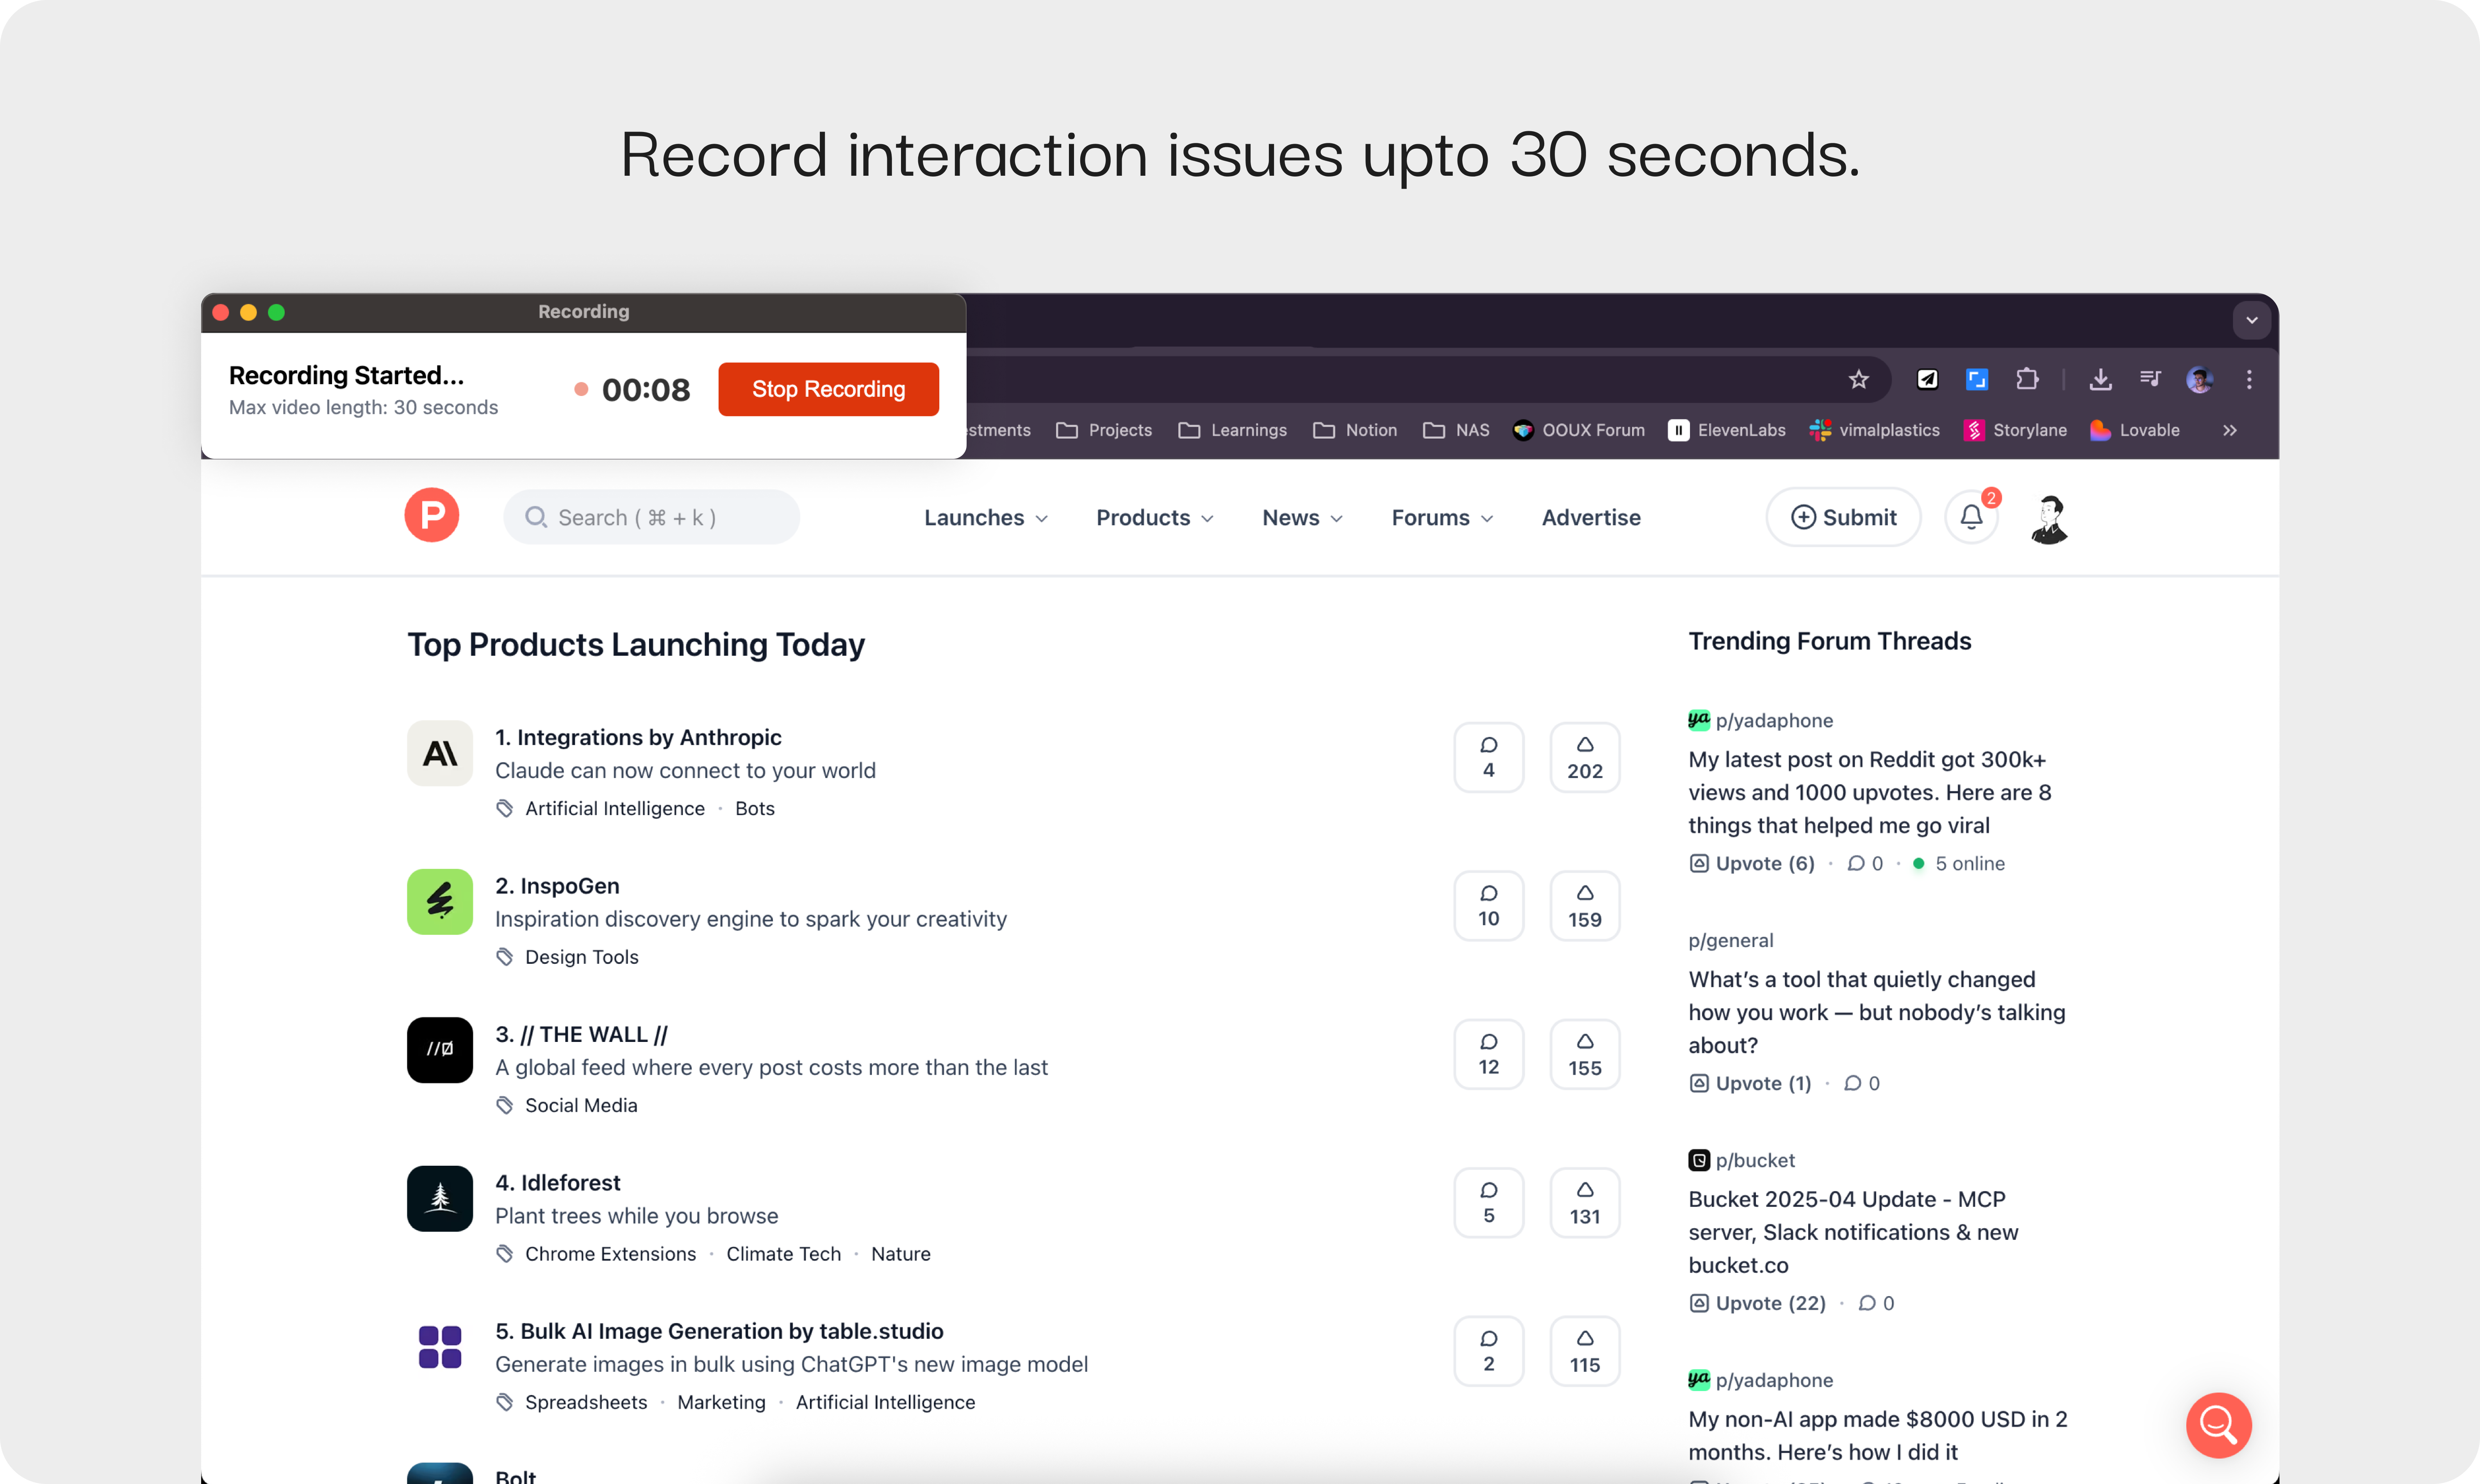Open Bucket 2025-04 Update thread
This screenshot has height=1484, width=2480.
[1853, 1232]
